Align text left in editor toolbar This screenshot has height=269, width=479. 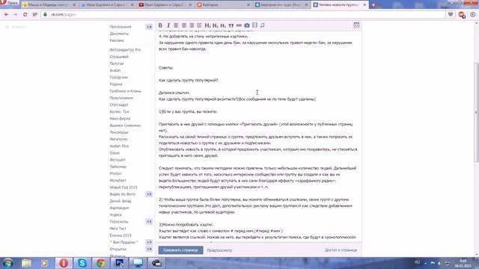(176, 25)
